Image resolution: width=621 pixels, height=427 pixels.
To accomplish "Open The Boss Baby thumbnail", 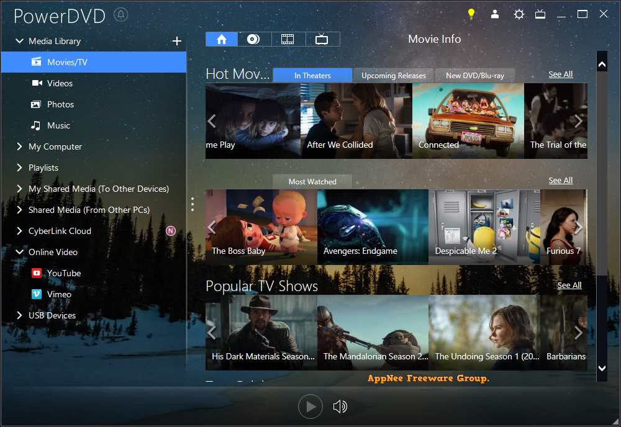I will [x=261, y=227].
